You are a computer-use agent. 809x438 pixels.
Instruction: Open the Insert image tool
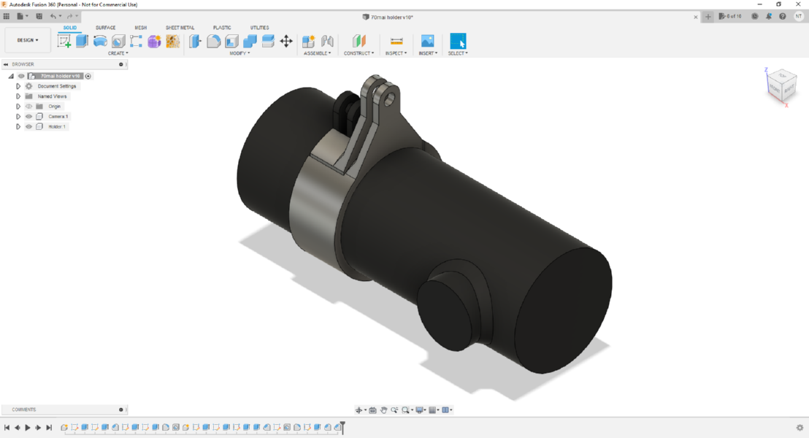(427, 41)
